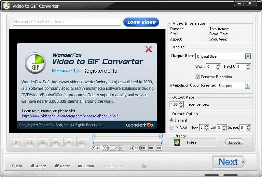Minimize the Video to GIF Converter window
Viewport: 262px width, 177px height.
[239, 3]
